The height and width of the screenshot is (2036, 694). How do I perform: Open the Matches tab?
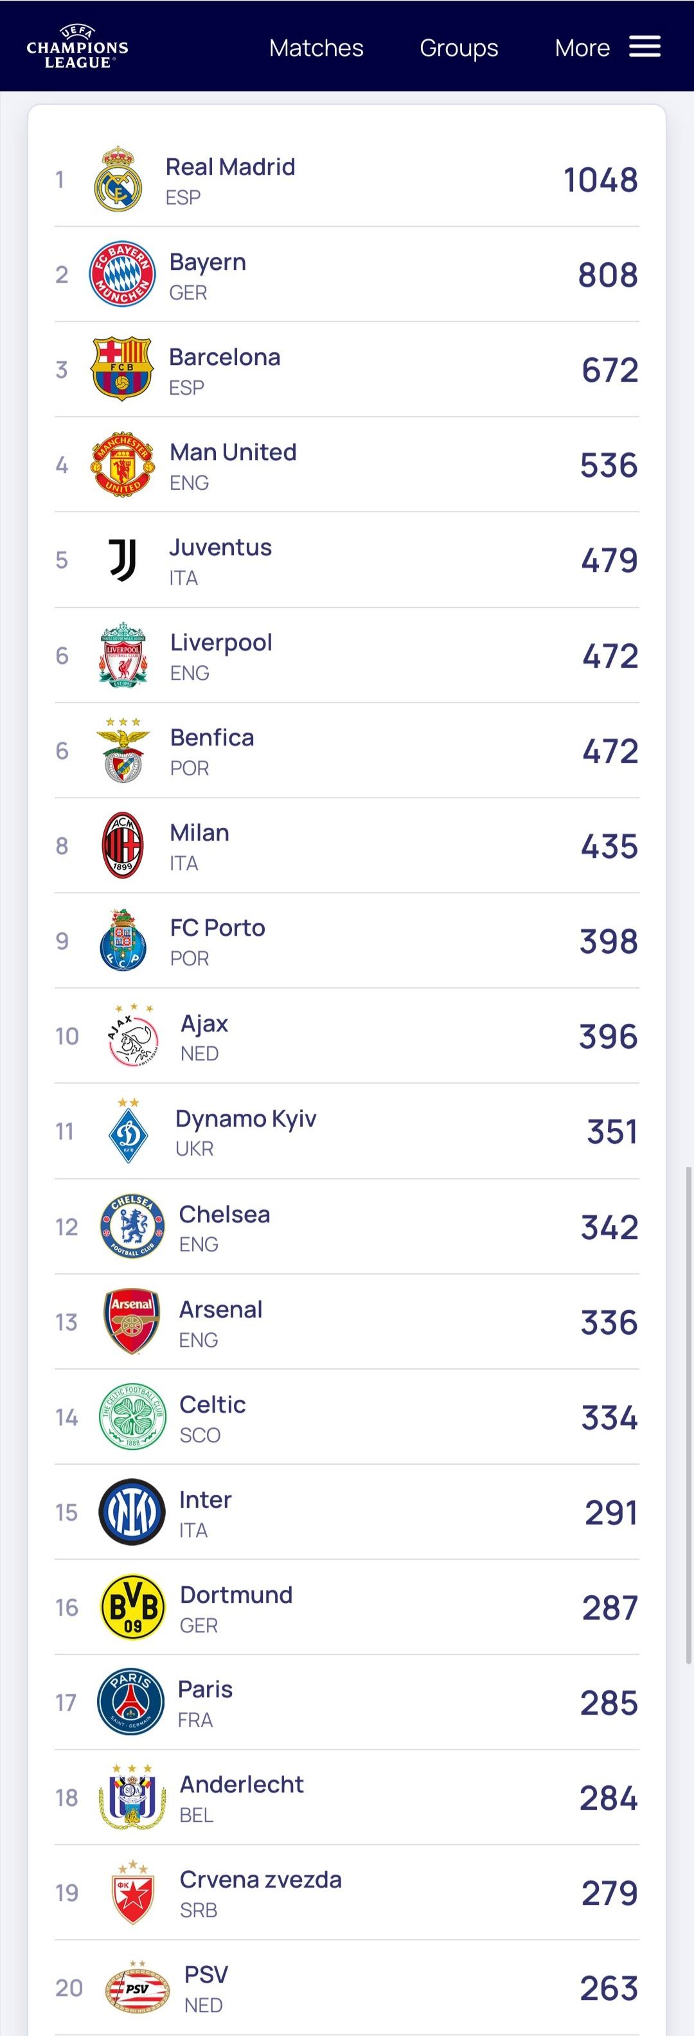coord(316,48)
